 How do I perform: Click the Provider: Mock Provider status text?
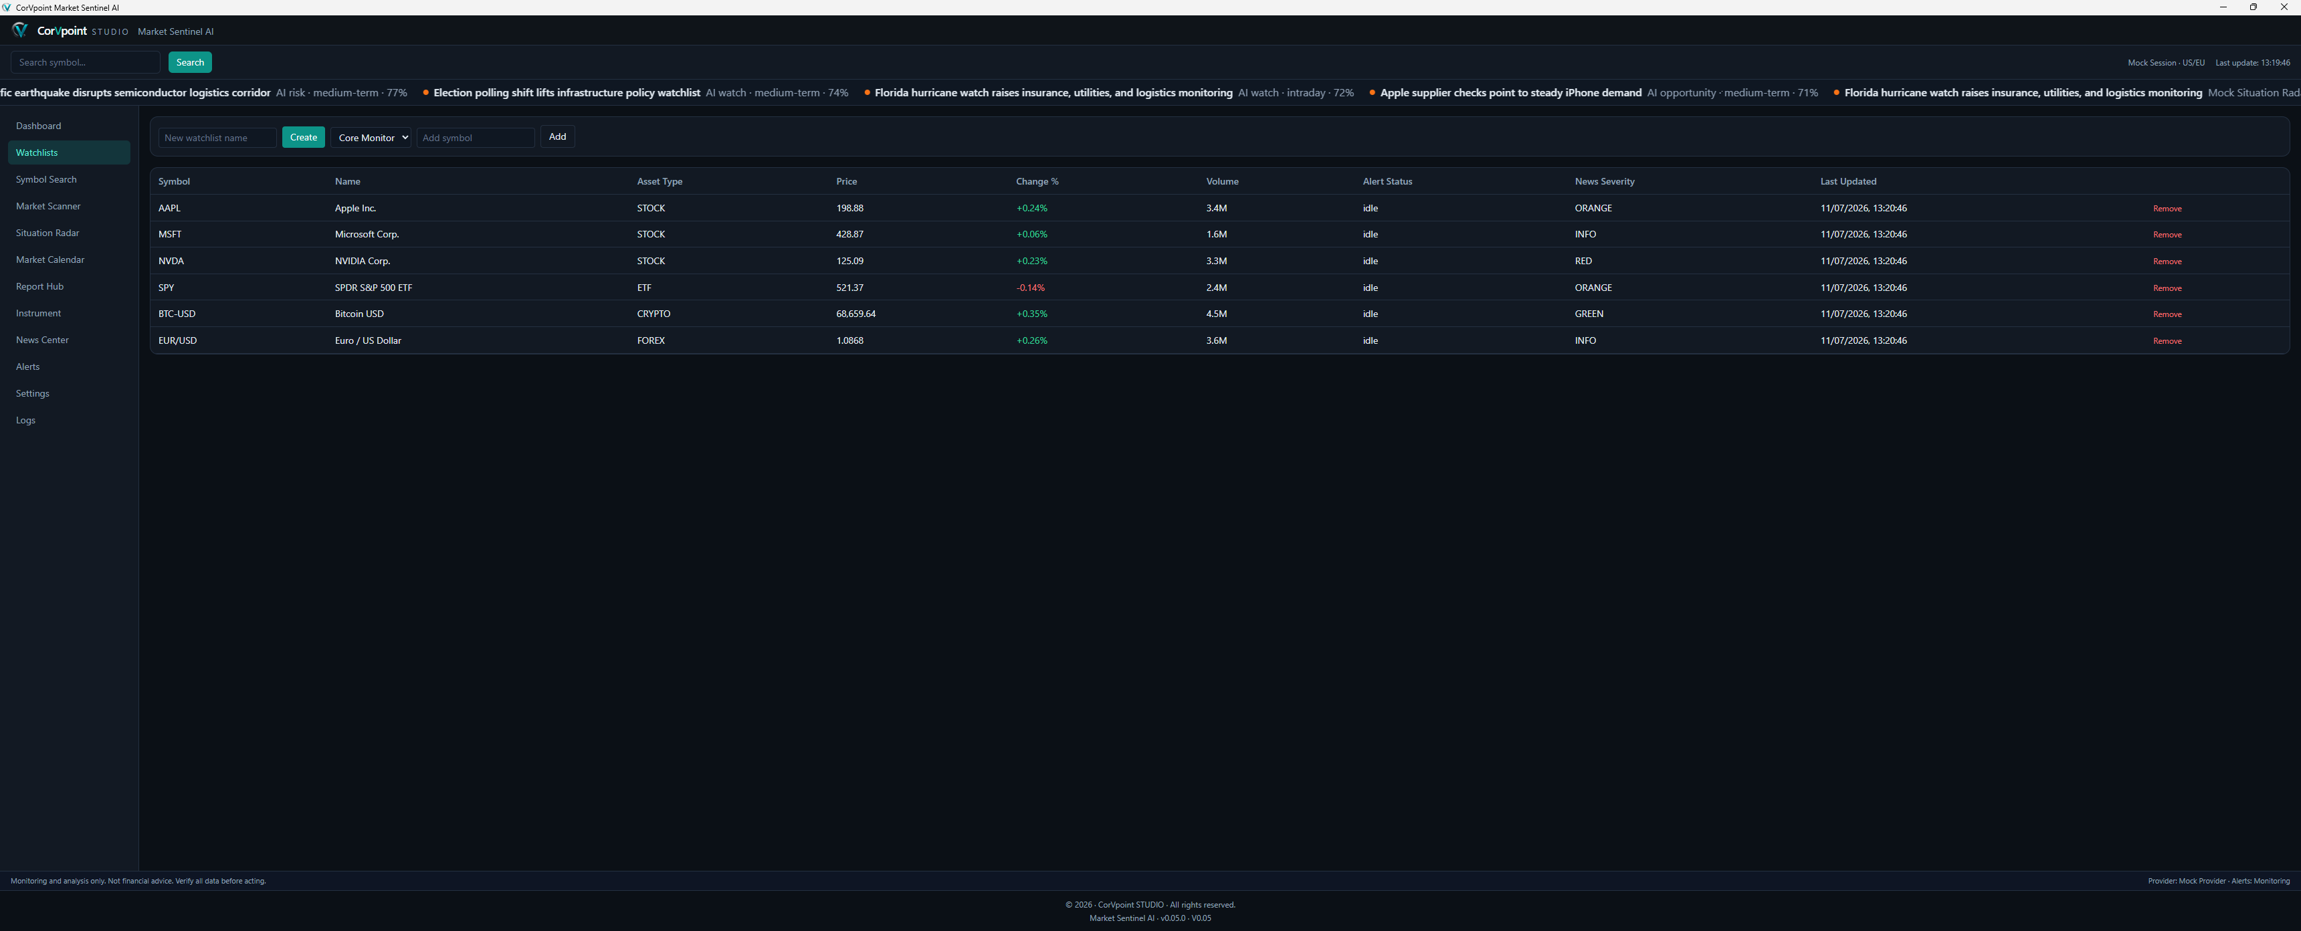[2187, 881]
